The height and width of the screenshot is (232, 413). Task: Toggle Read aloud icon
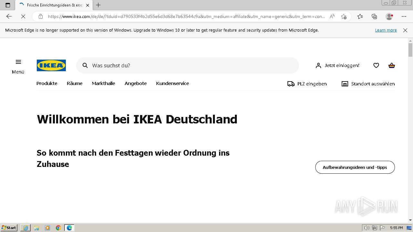click(x=332, y=16)
